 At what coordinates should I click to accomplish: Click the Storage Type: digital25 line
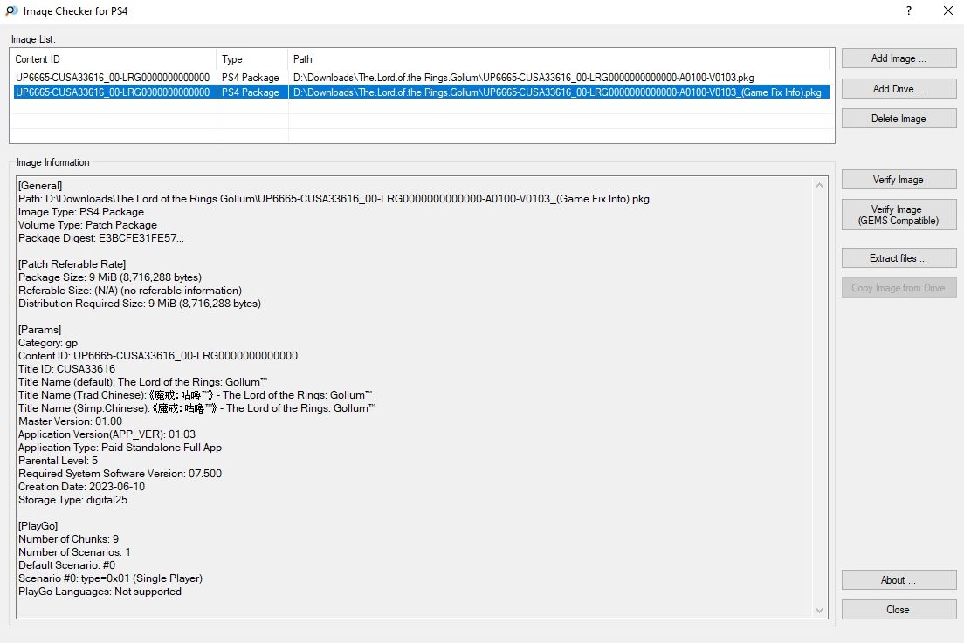[x=72, y=499]
